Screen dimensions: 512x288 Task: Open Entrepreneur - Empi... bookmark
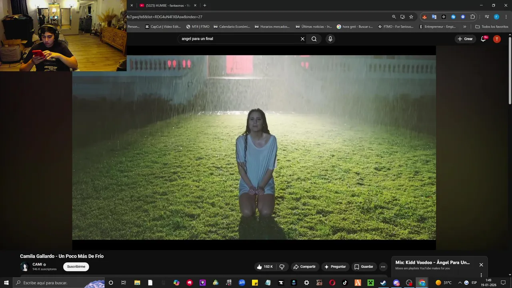(437, 27)
